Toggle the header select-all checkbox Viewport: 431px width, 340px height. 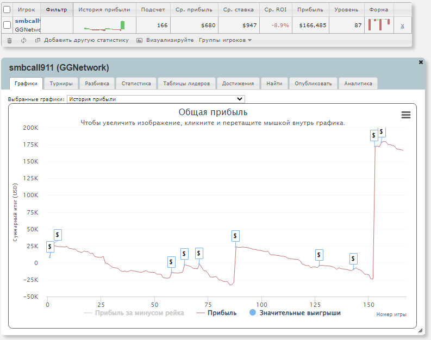click(7, 10)
